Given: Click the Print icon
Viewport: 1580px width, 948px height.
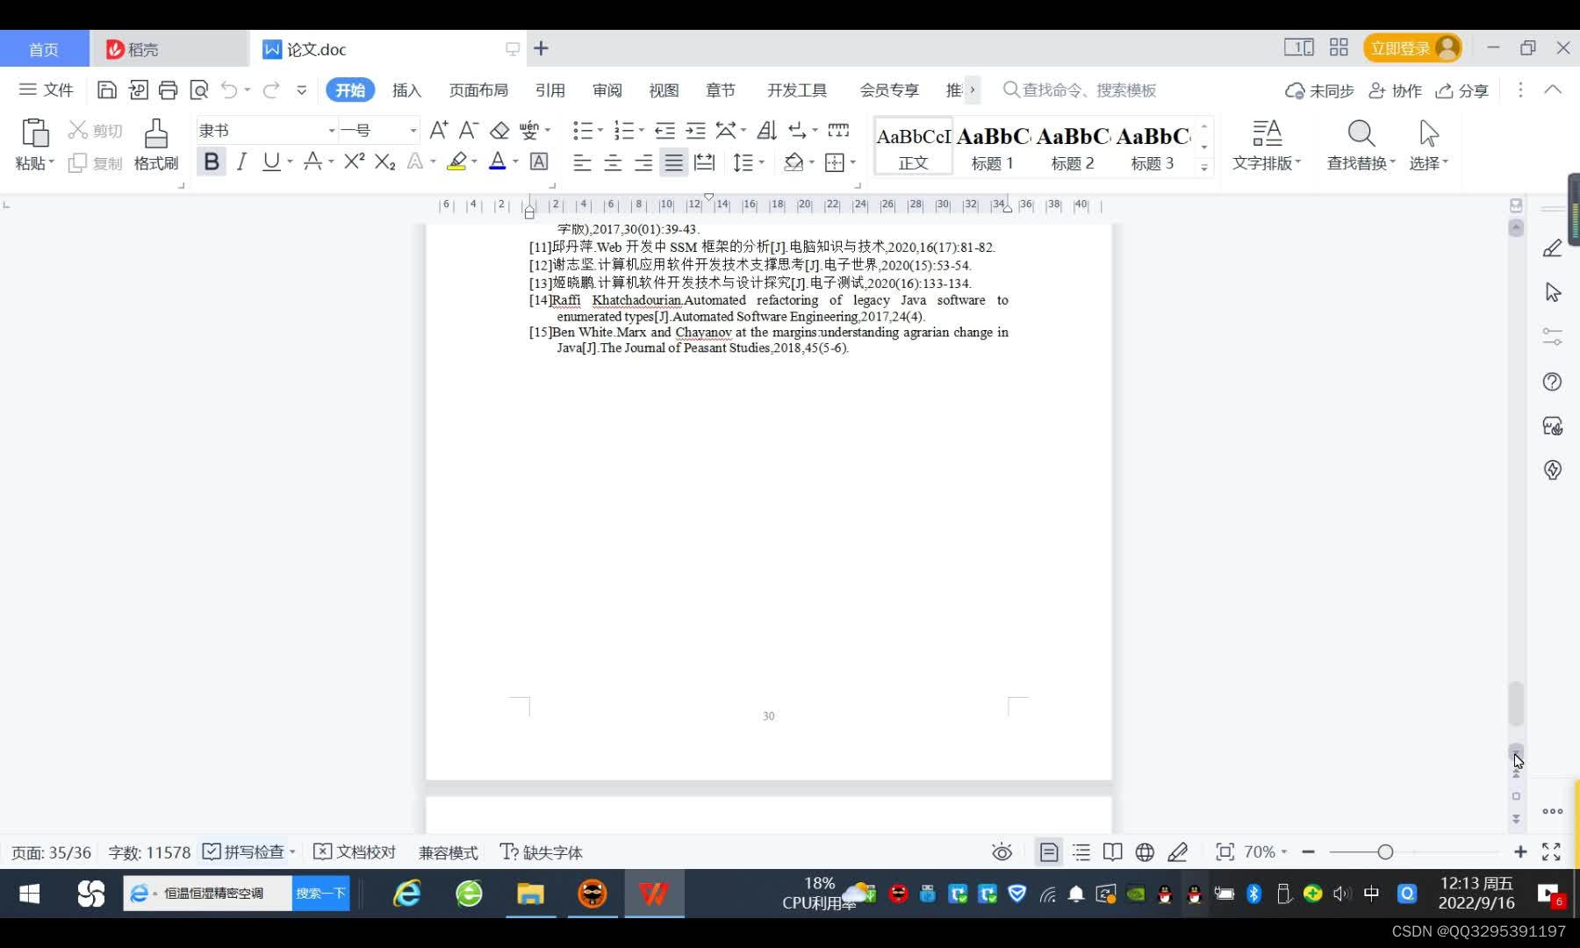Looking at the screenshot, I should 168,90.
